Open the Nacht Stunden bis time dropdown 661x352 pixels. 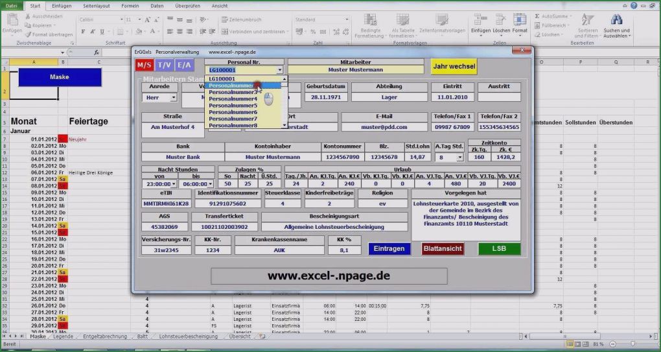[x=211, y=184]
